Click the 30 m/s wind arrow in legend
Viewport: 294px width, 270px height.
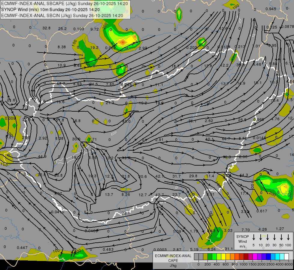pyautogui.click(x=274, y=237)
